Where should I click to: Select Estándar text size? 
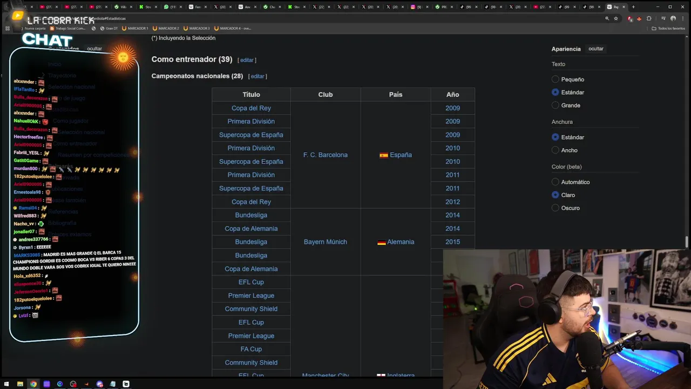[555, 92]
